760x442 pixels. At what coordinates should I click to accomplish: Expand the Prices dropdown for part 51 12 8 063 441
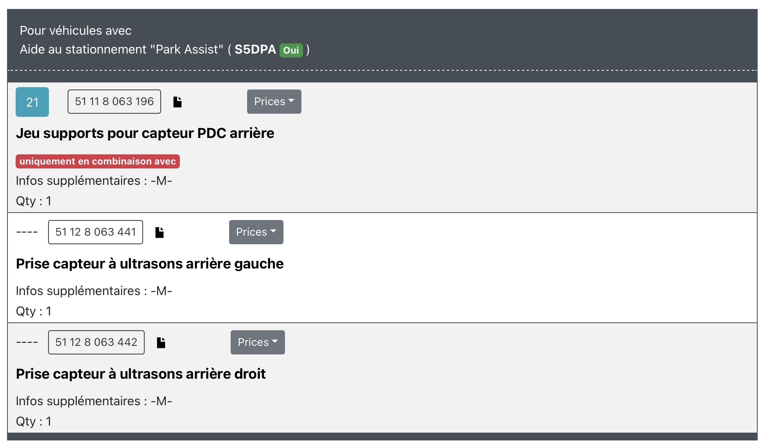click(256, 232)
